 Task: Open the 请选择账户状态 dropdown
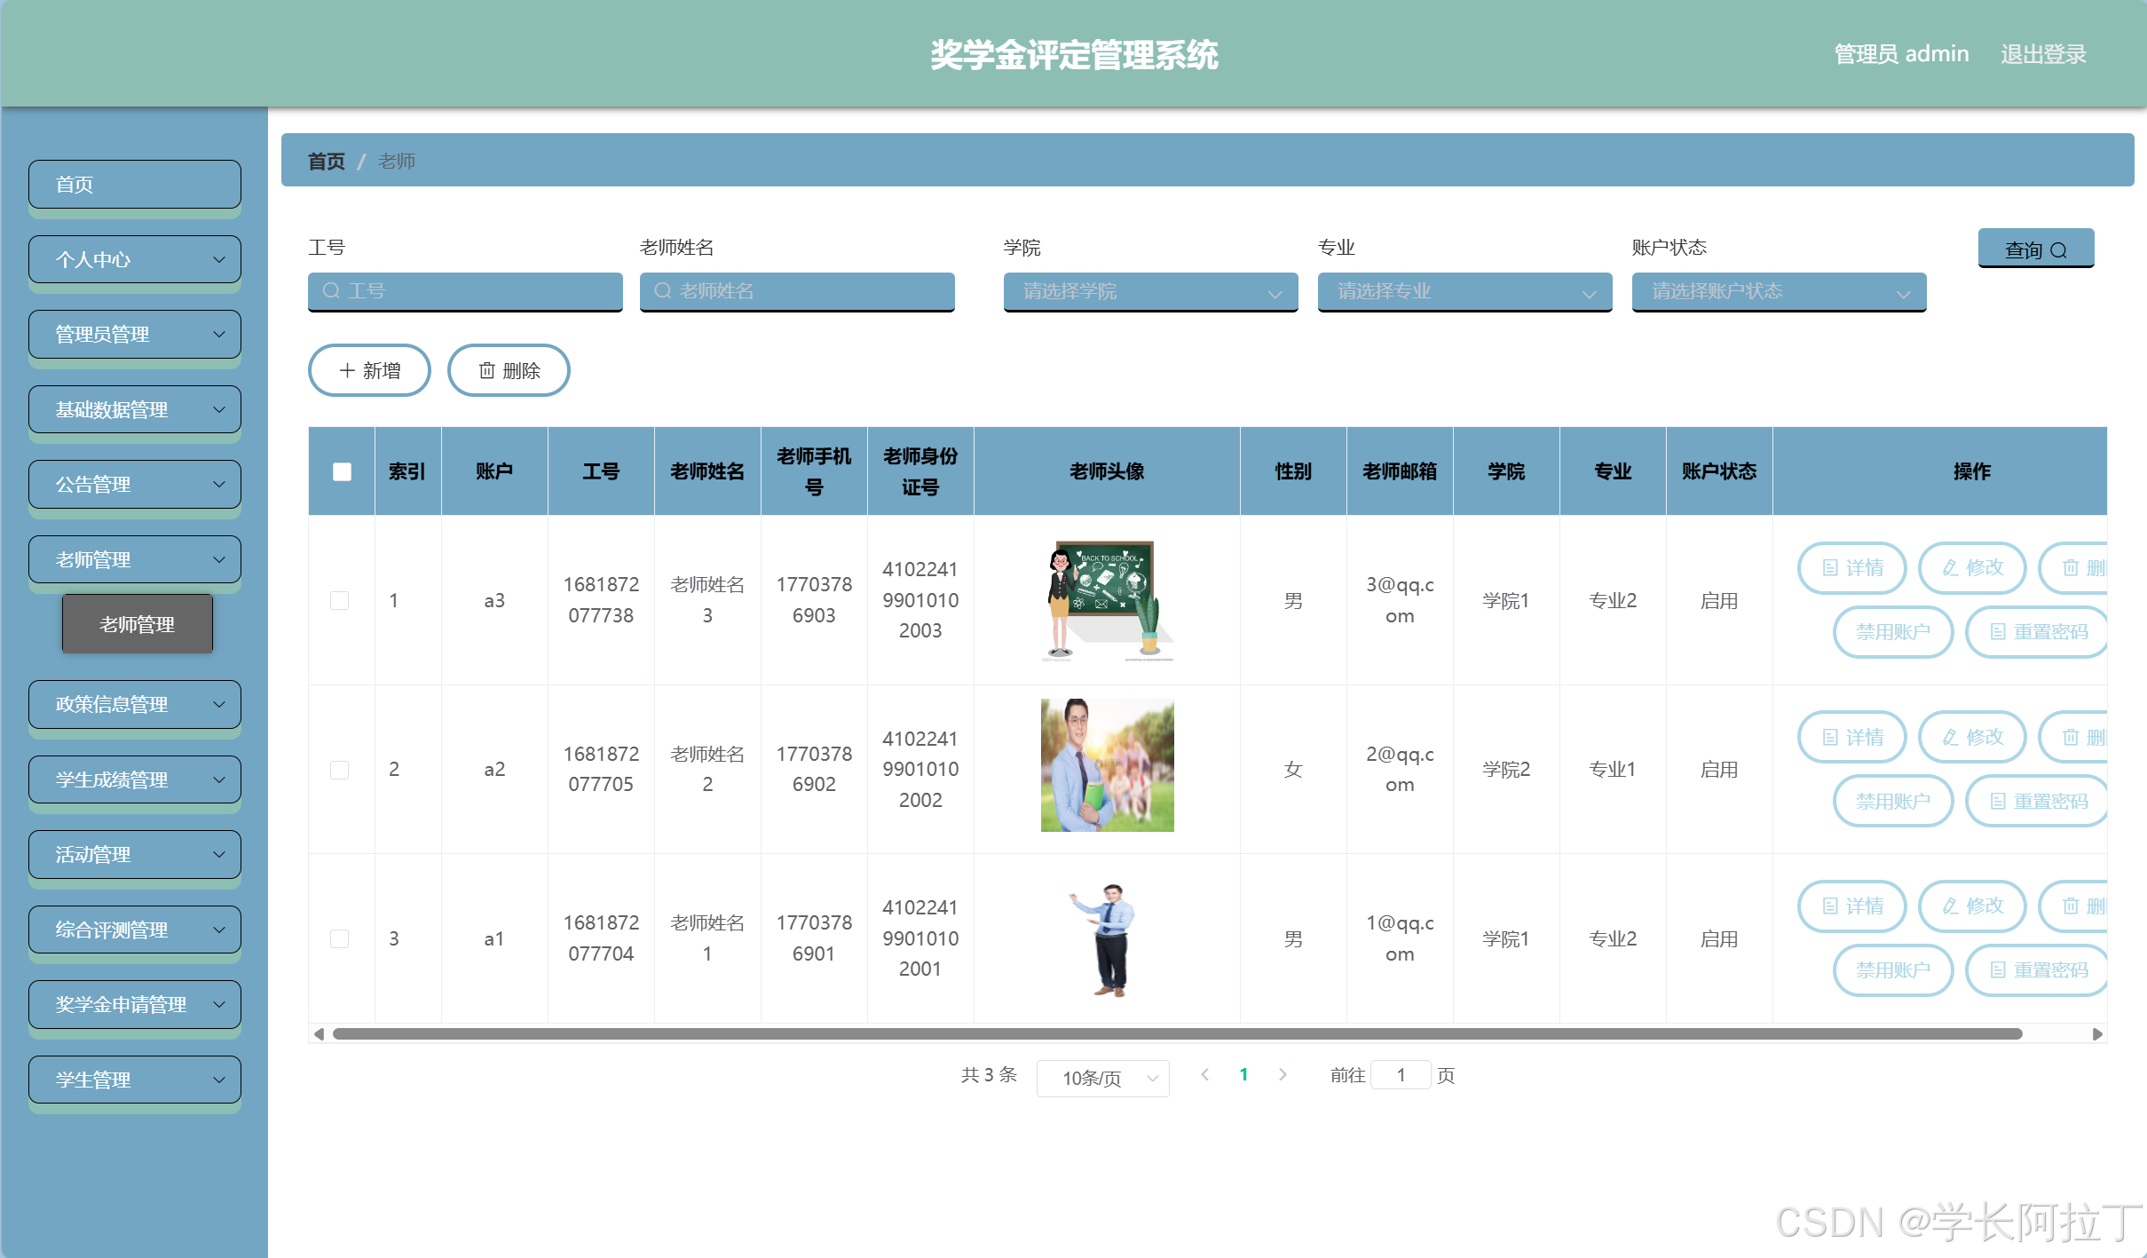pos(1779,291)
